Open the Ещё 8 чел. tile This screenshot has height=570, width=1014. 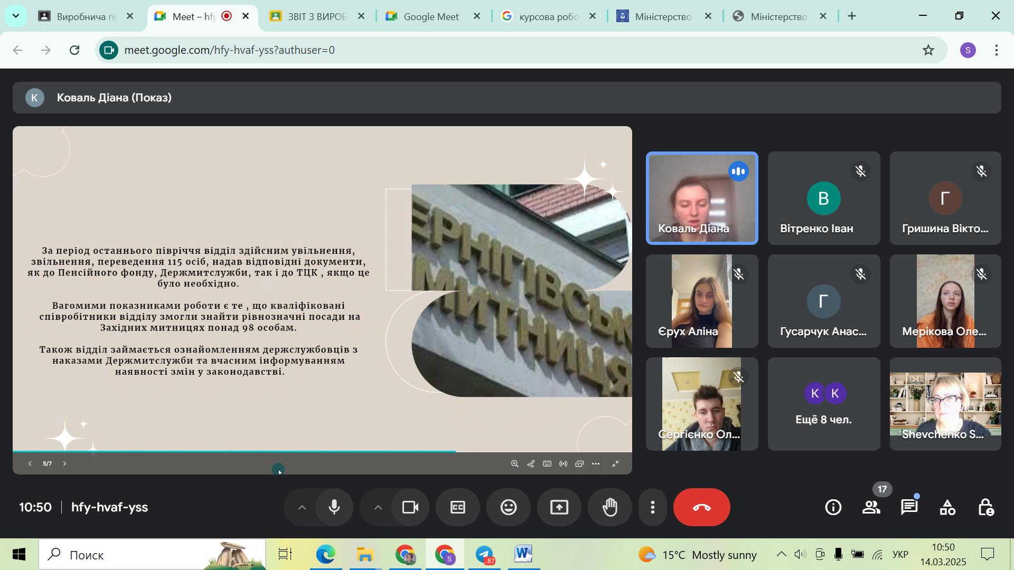pos(824,404)
